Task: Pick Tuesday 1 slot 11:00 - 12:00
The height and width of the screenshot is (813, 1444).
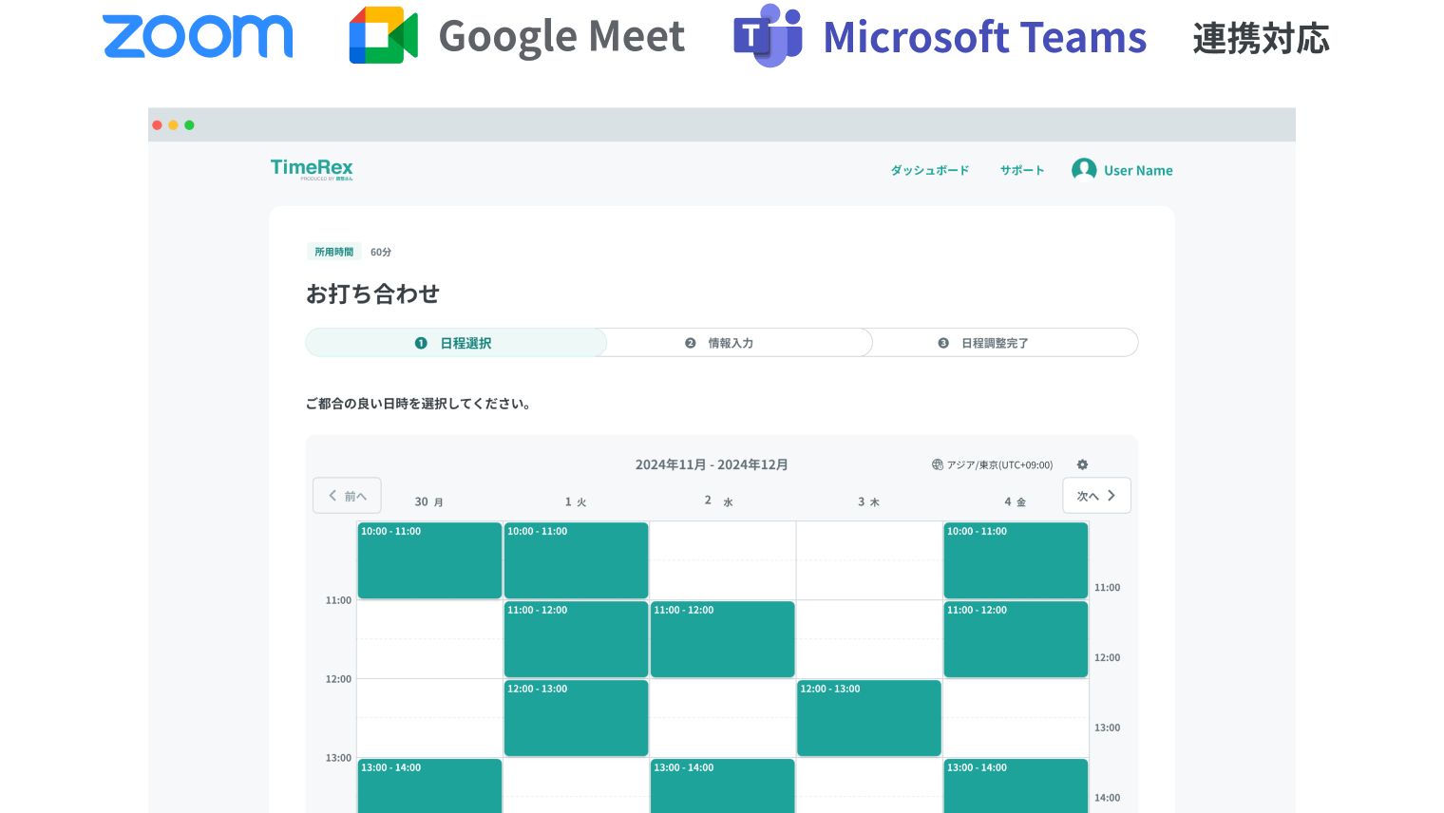Action: 576,639
